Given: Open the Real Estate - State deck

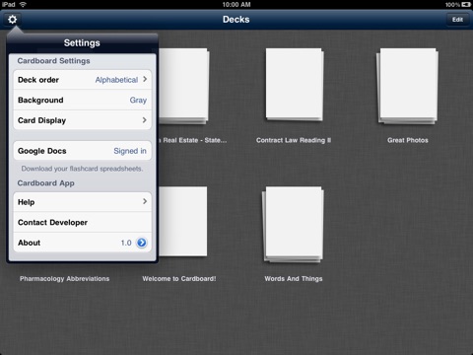Looking at the screenshot, I should (x=184, y=86).
